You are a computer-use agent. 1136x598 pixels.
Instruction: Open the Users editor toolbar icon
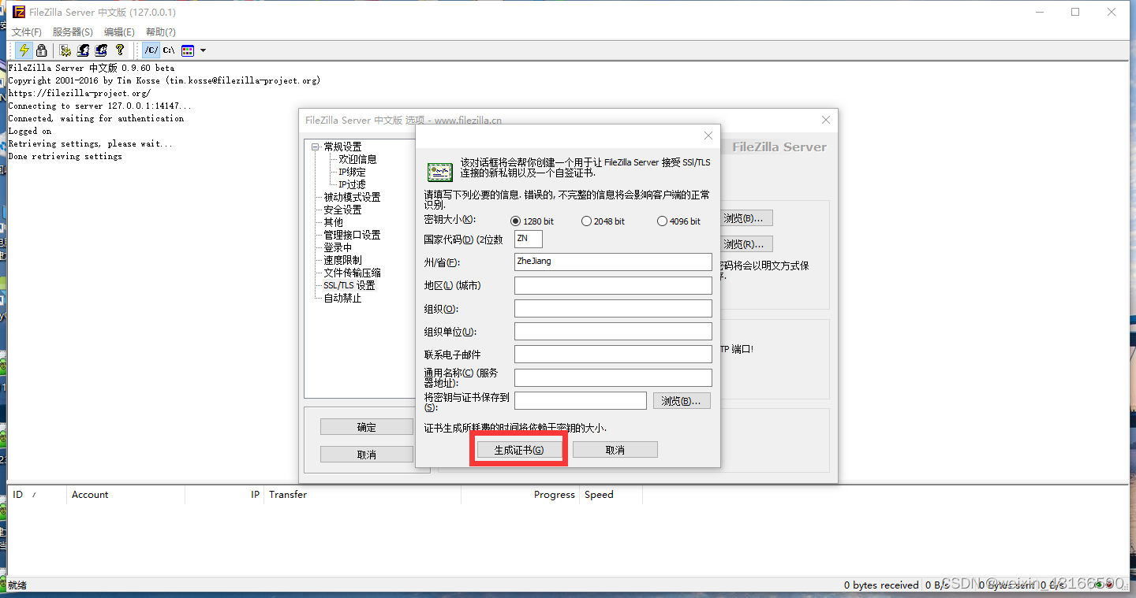pos(84,50)
